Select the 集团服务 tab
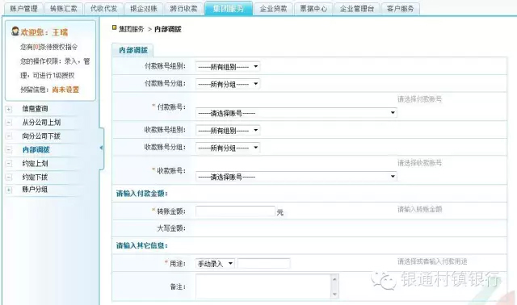The height and width of the screenshot is (305, 517). tap(229, 8)
